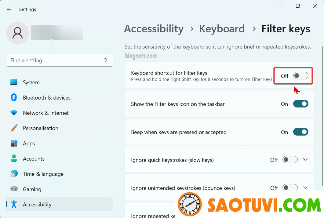Screen dimensions: 324x218
Task: Click the search magnifier icon
Action: pos(106,60)
